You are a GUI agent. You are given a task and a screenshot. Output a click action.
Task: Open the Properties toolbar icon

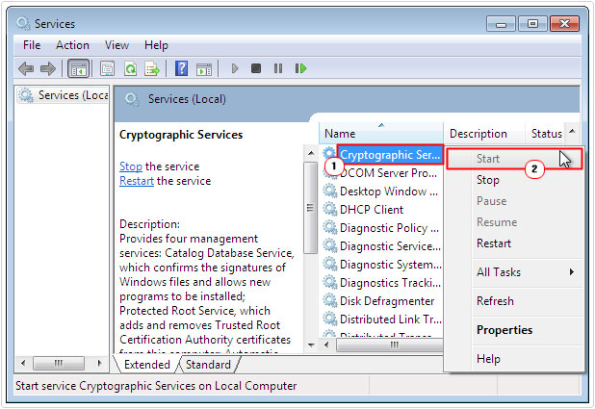(108, 68)
